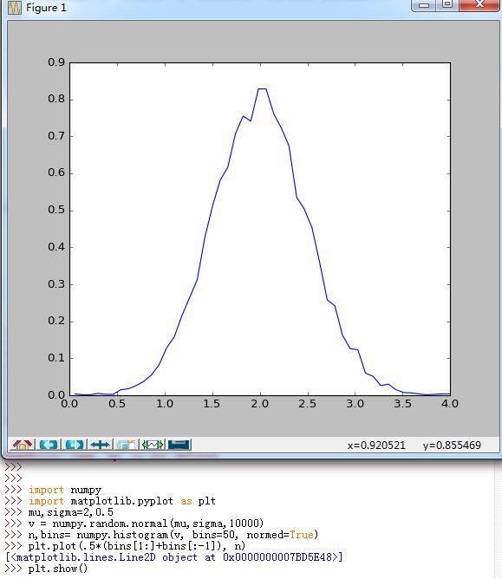
Task: Click the plt.show() line
Action: pyautogui.click(x=58, y=569)
